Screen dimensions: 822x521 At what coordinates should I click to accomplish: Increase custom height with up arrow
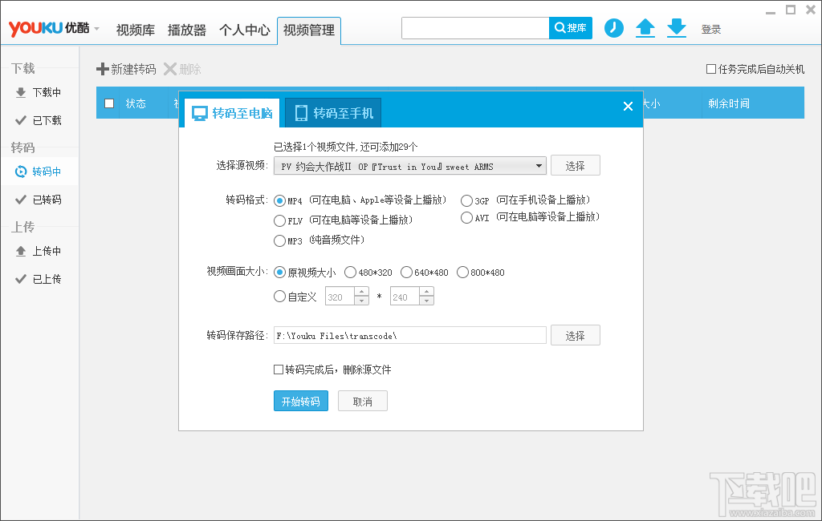(427, 292)
